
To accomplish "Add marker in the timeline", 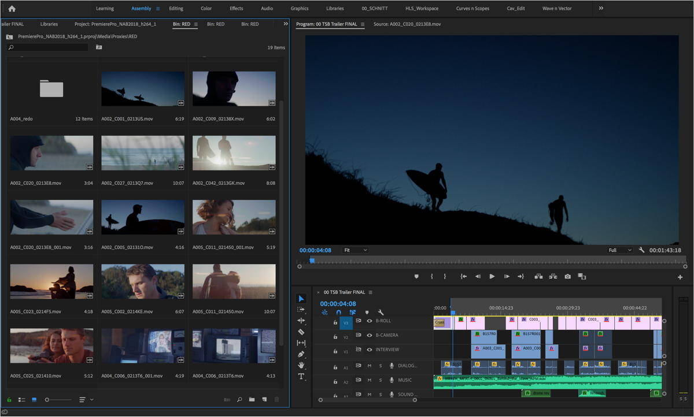I will click(367, 312).
